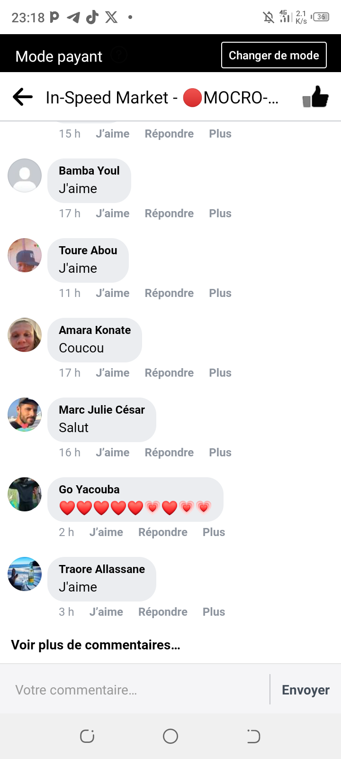Click Changer de mode button

(274, 56)
